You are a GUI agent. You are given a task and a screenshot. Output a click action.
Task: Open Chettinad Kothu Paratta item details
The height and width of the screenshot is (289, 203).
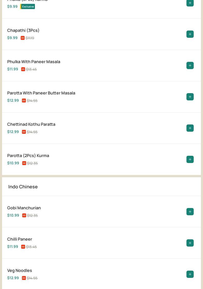tap(31, 124)
